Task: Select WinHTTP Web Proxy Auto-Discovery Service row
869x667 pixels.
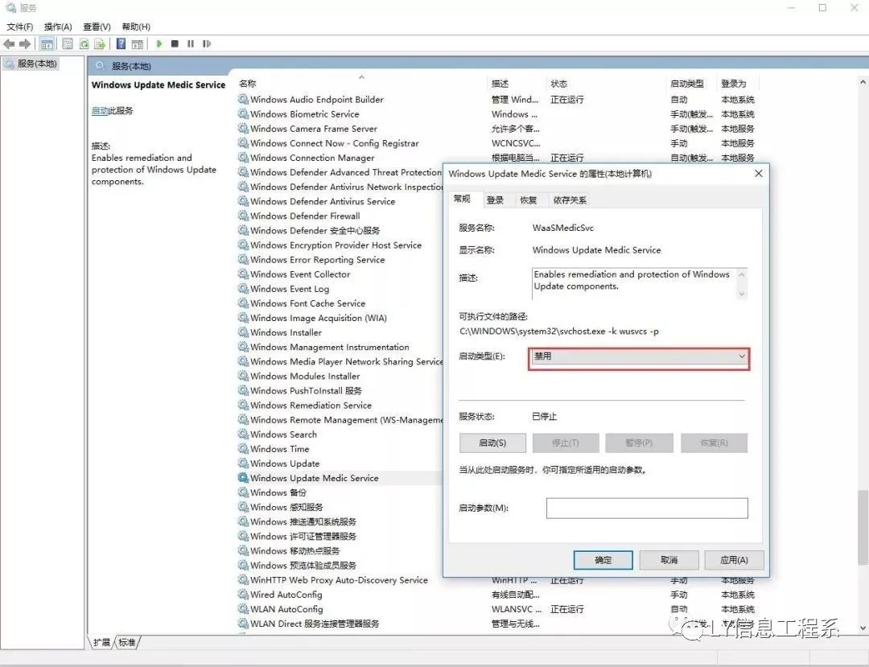Action: [x=497, y=580]
